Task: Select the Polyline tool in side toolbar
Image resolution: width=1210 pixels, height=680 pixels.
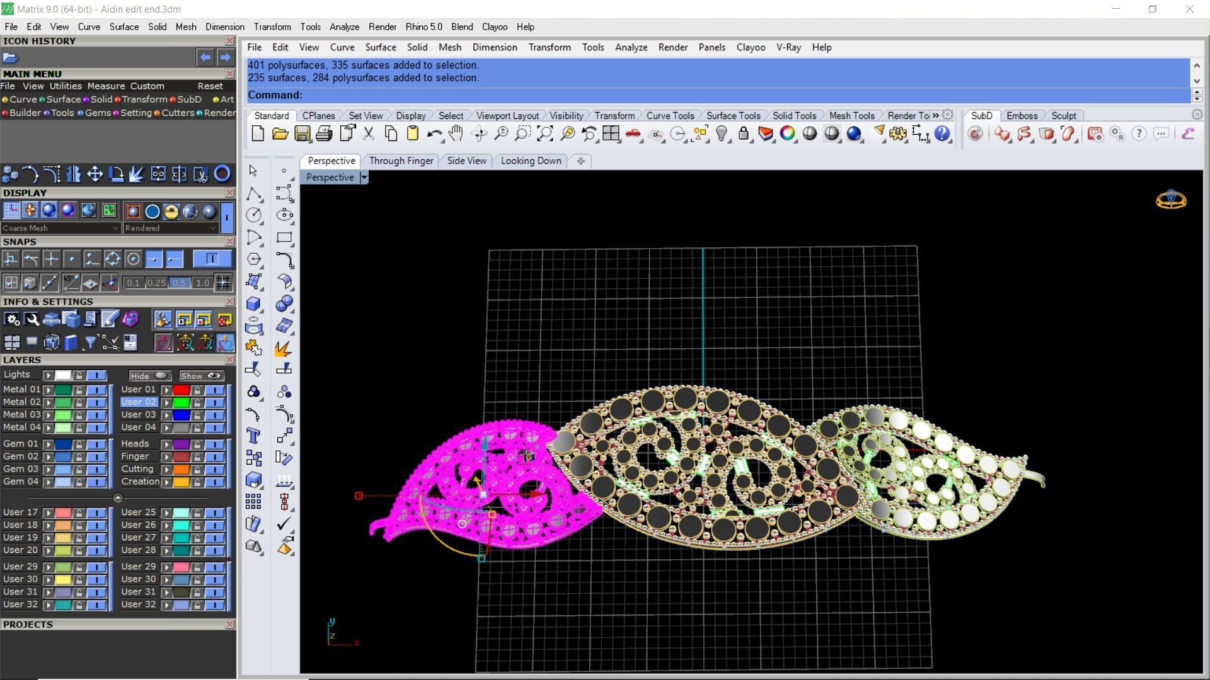Action: 253,193
